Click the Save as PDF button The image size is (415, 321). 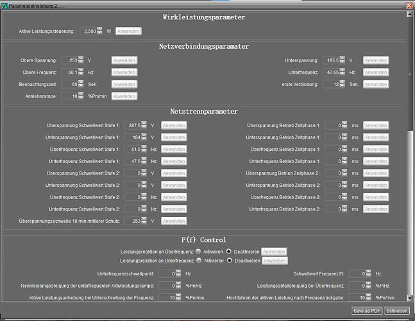point(366,311)
